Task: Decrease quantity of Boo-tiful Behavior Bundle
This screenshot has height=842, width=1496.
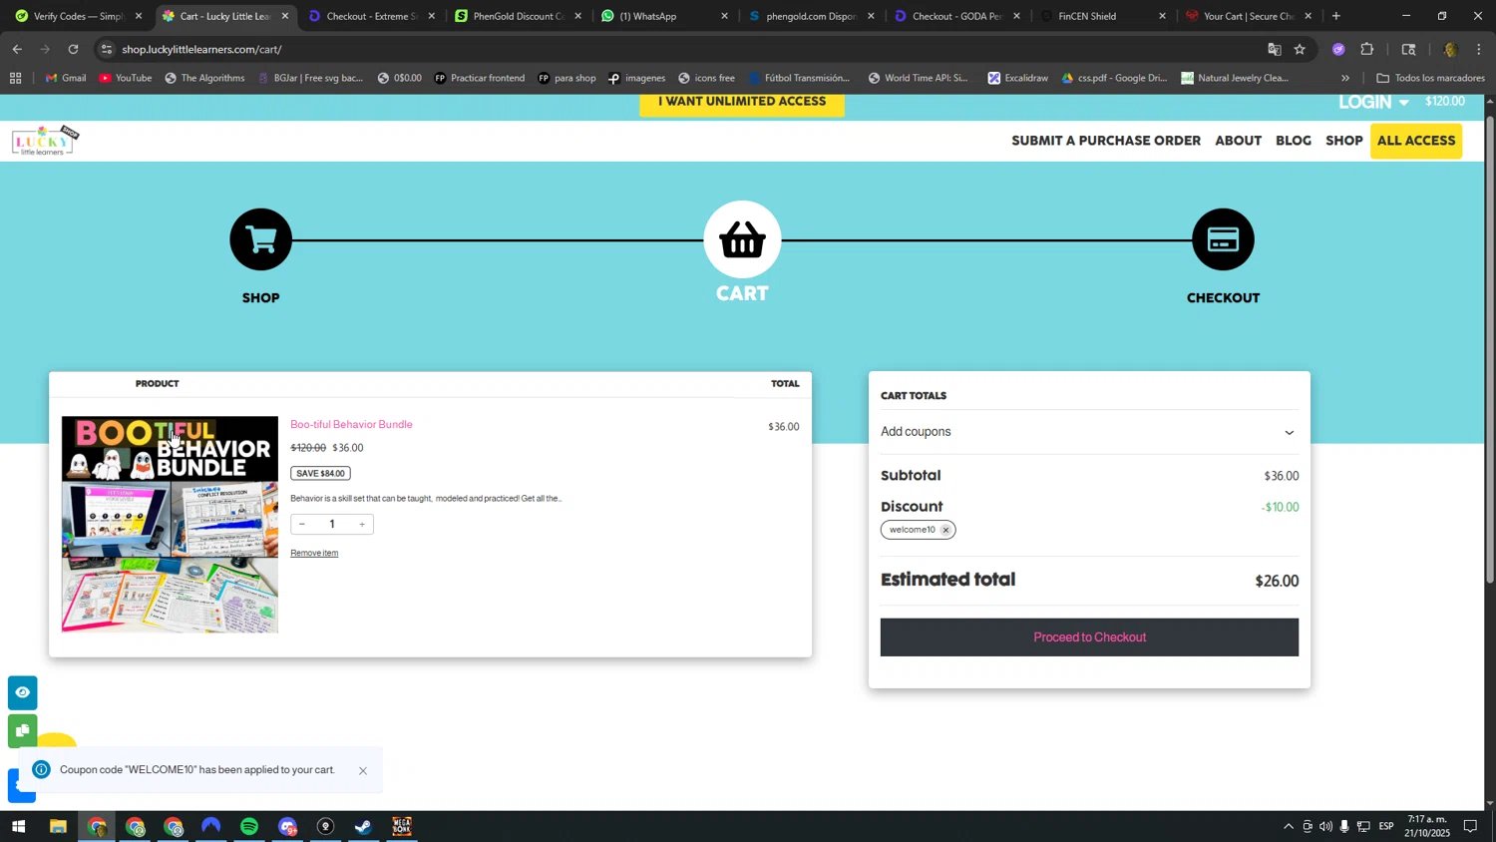Action: tap(302, 524)
